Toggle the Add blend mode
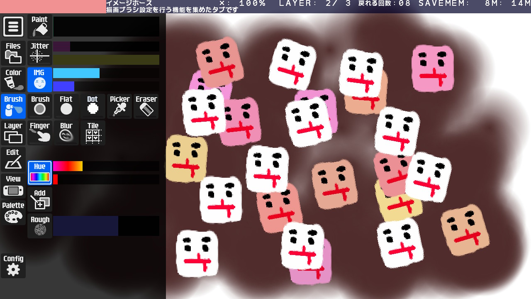This screenshot has height=299, width=531. point(40,199)
